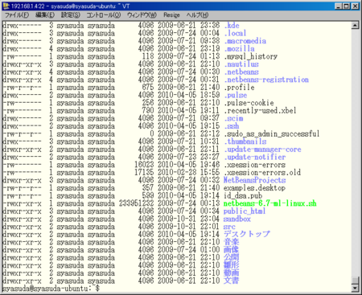Screen dimensions: 362x295
Task: Click the .update-notifier directory name
Action: click(255, 157)
